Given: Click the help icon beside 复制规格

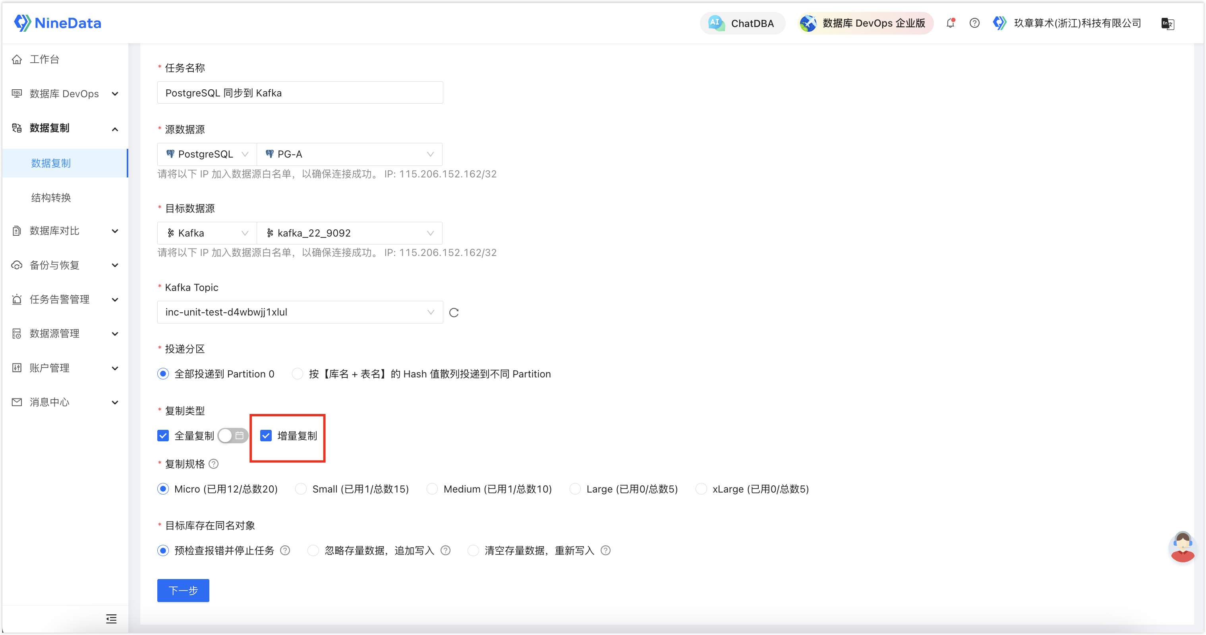Looking at the screenshot, I should pyautogui.click(x=213, y=464).
